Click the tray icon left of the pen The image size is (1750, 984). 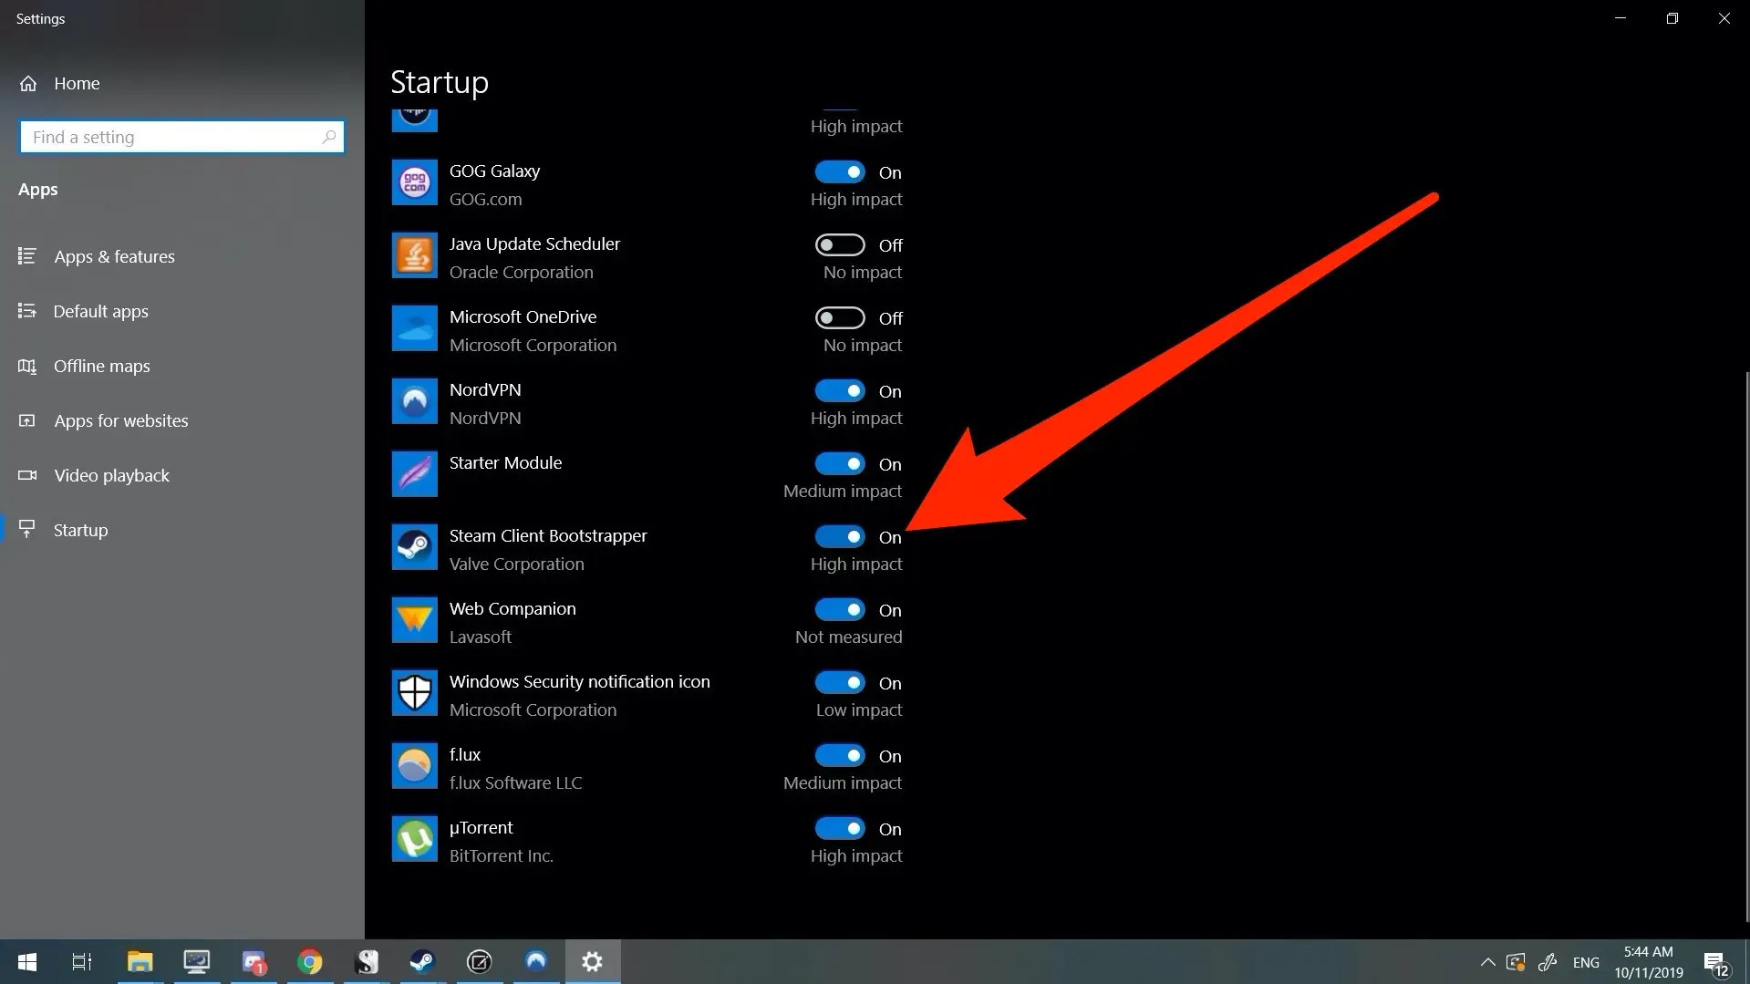click(1517, 962)
